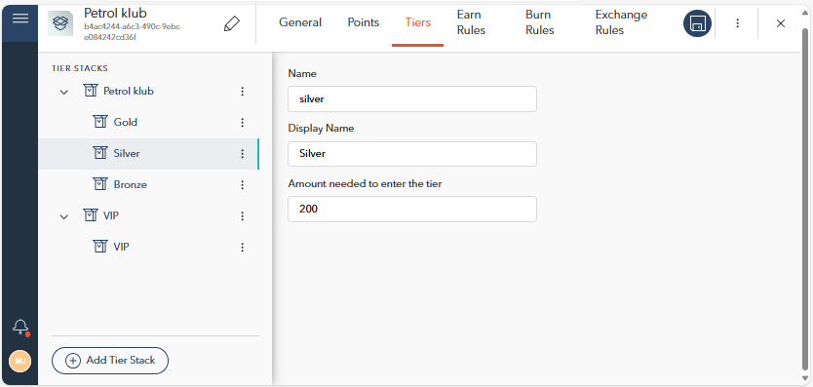Select the VIP child tier label

coord(121,247)
